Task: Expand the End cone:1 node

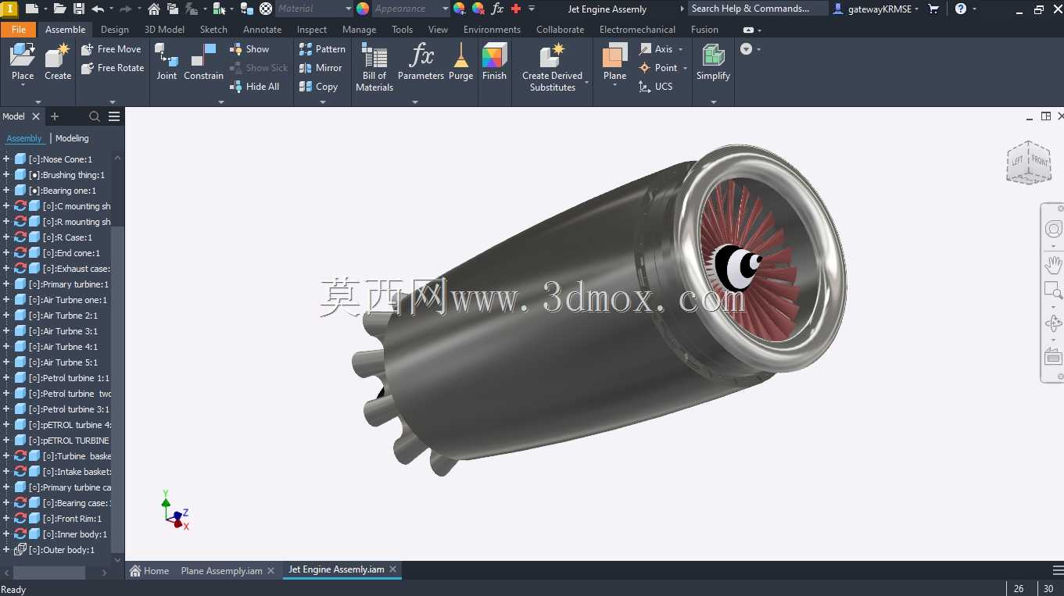Action: [x=6, y=252]
